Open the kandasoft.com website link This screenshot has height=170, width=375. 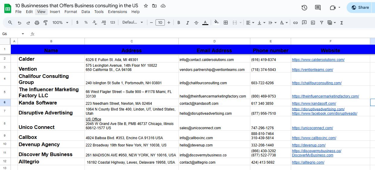coord(314,104)
